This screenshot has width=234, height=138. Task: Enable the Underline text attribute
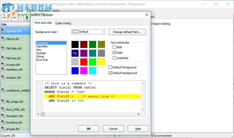click(x=114, y=58)
